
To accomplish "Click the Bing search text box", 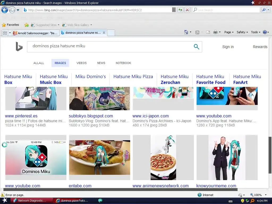I will click(x=111, y=46).
